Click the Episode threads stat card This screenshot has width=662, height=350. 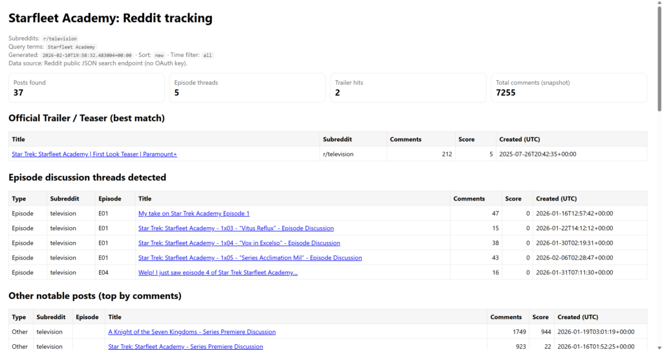[x=247, y=87]
